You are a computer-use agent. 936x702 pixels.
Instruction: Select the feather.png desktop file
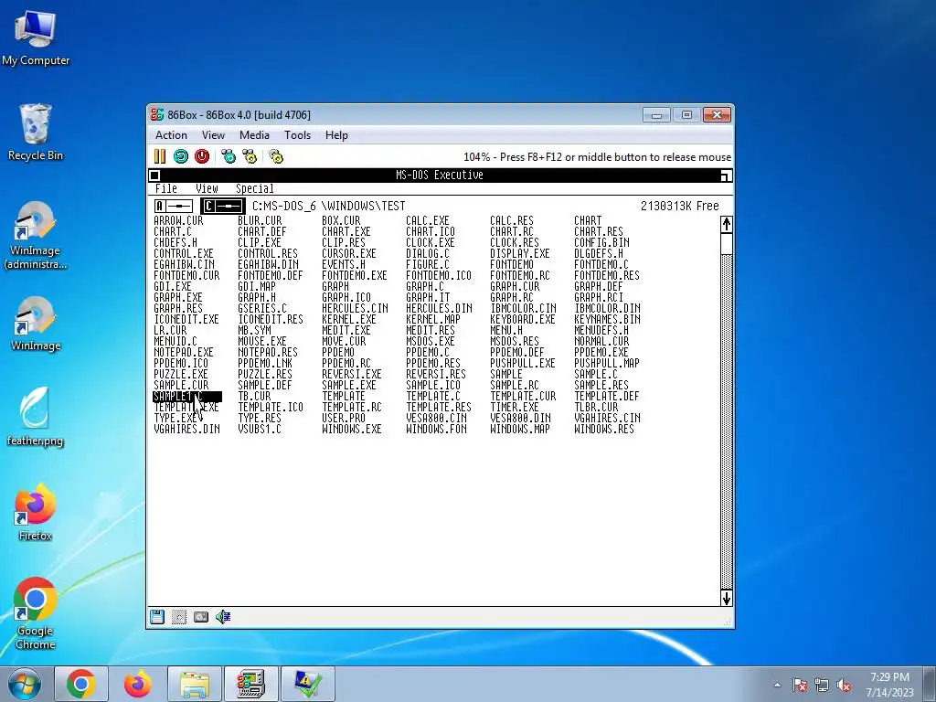(36, 416)
